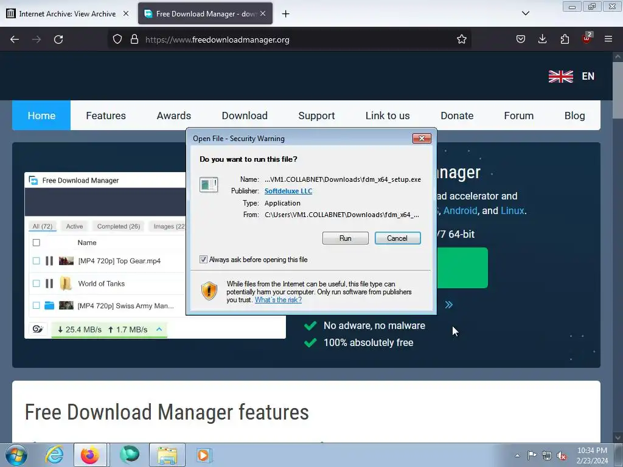Image resolution: width=623 pixels, height=467 pixels.
Task: Open the Awards page
Action: coord(173,116)
